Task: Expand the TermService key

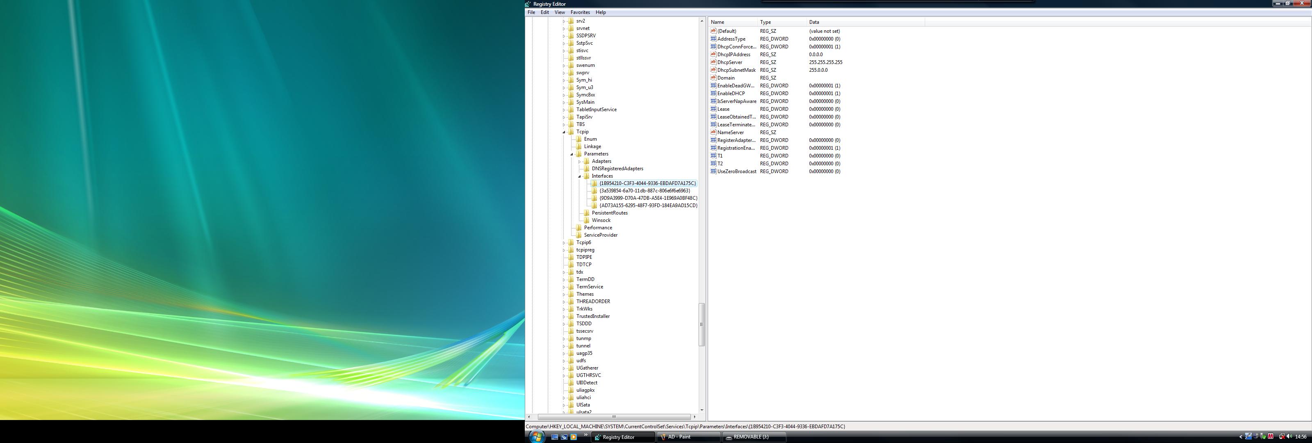Action: tap(564, 287)
